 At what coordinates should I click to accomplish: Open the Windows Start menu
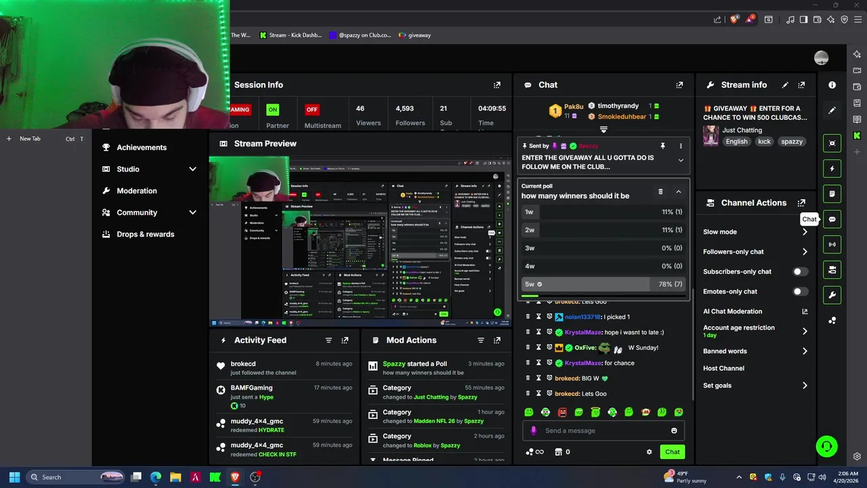14,477
